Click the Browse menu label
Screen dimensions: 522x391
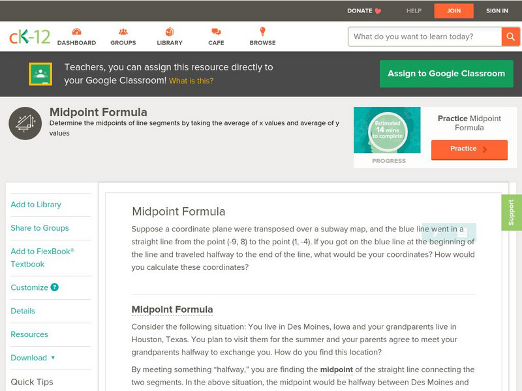263,42
